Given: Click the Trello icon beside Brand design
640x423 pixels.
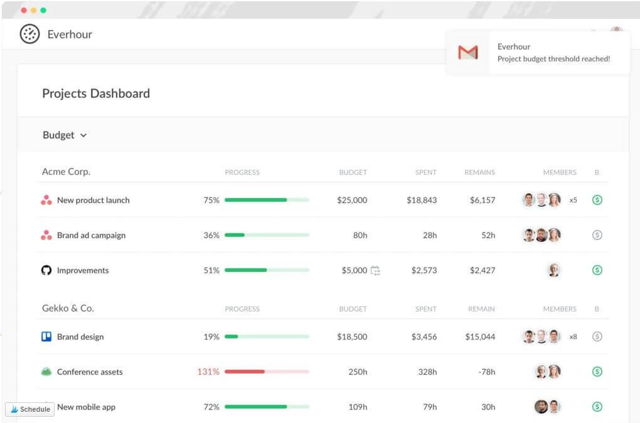Looking at the screenshot, I should [46, 337].
